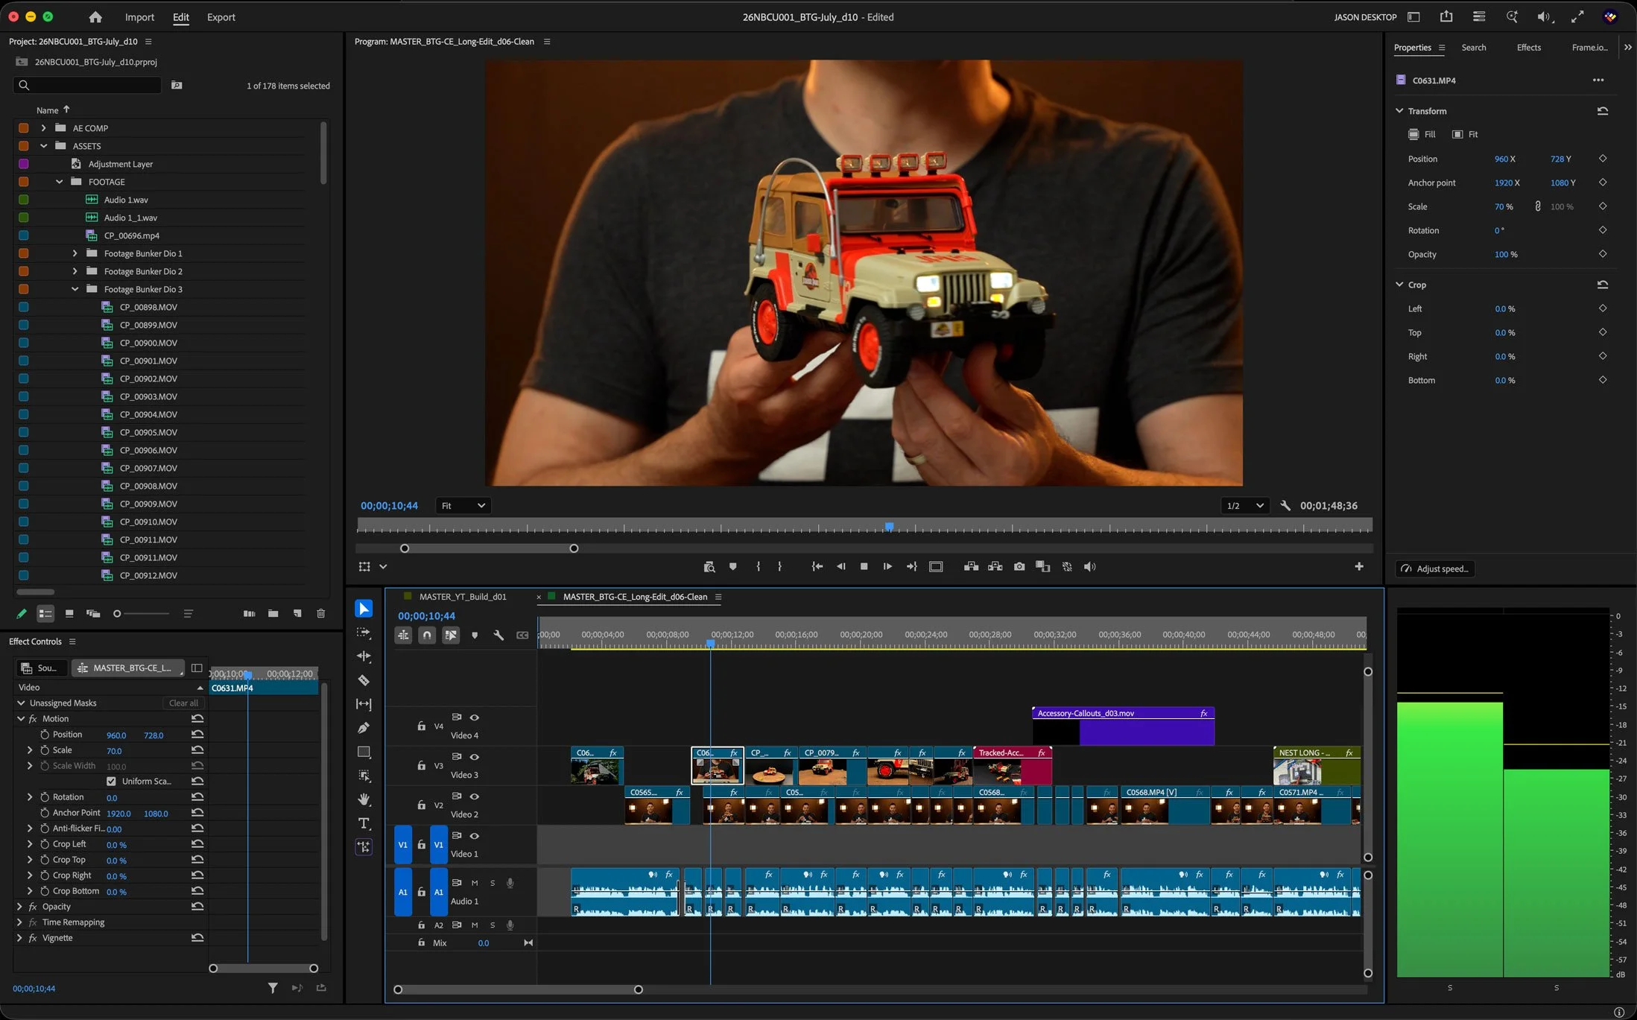The image size is (1637, 1020).
Task: Expand the AE COMP bin
Action: tap(43, 128)
